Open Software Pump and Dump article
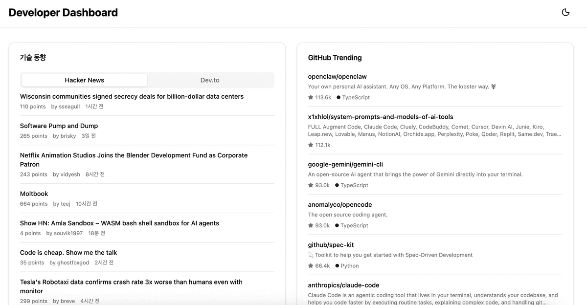The width and height of the screenshot is (587, 305). (59, 126)
